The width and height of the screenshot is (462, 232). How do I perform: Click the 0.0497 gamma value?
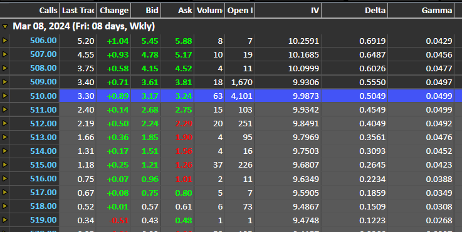(439, 82)
